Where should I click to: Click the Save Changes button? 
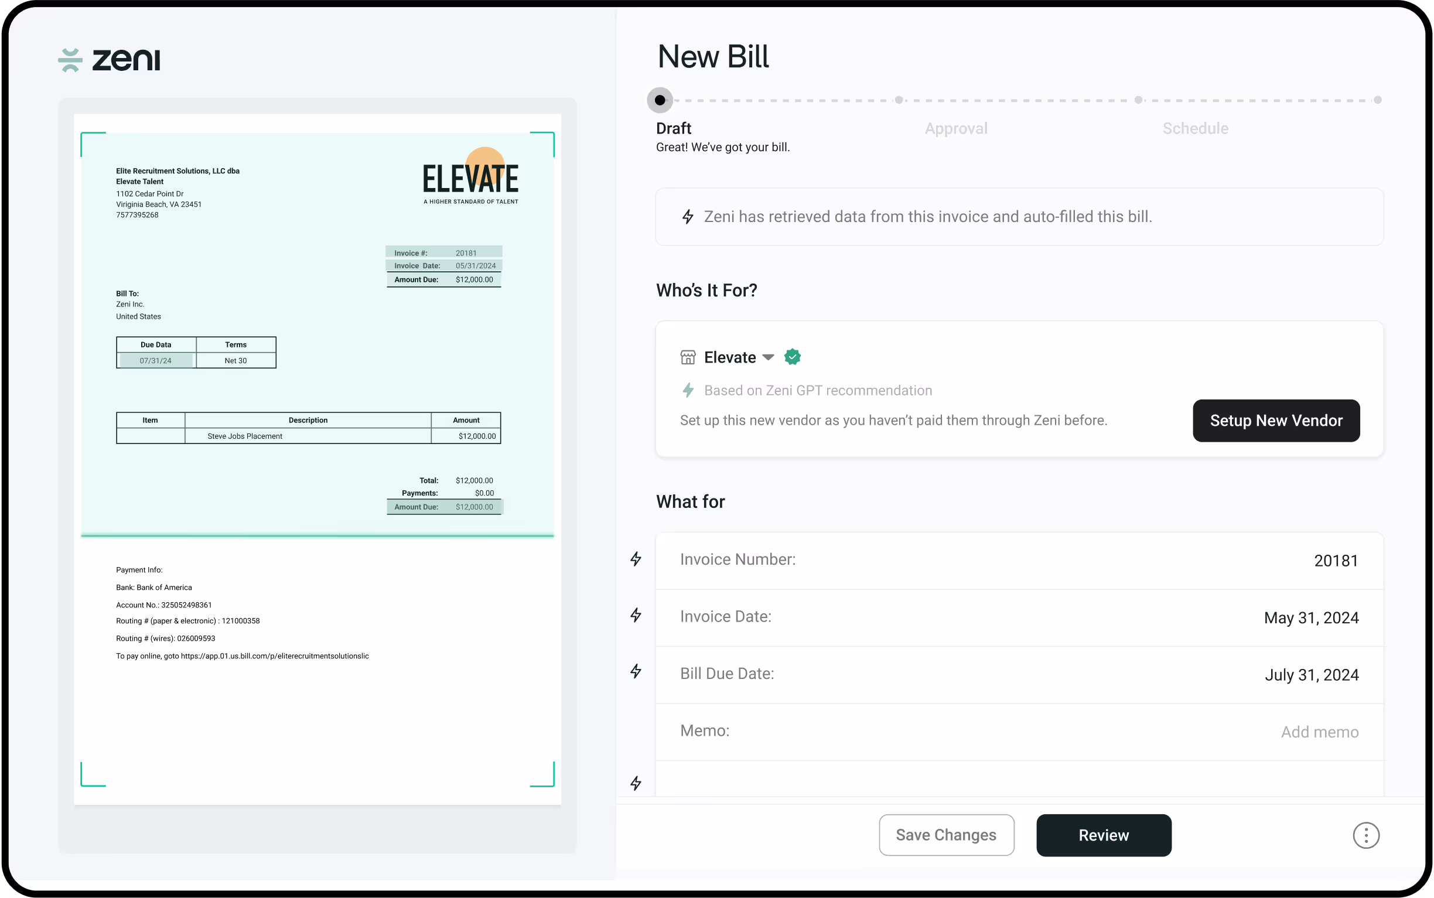click(x=946, y=835)
